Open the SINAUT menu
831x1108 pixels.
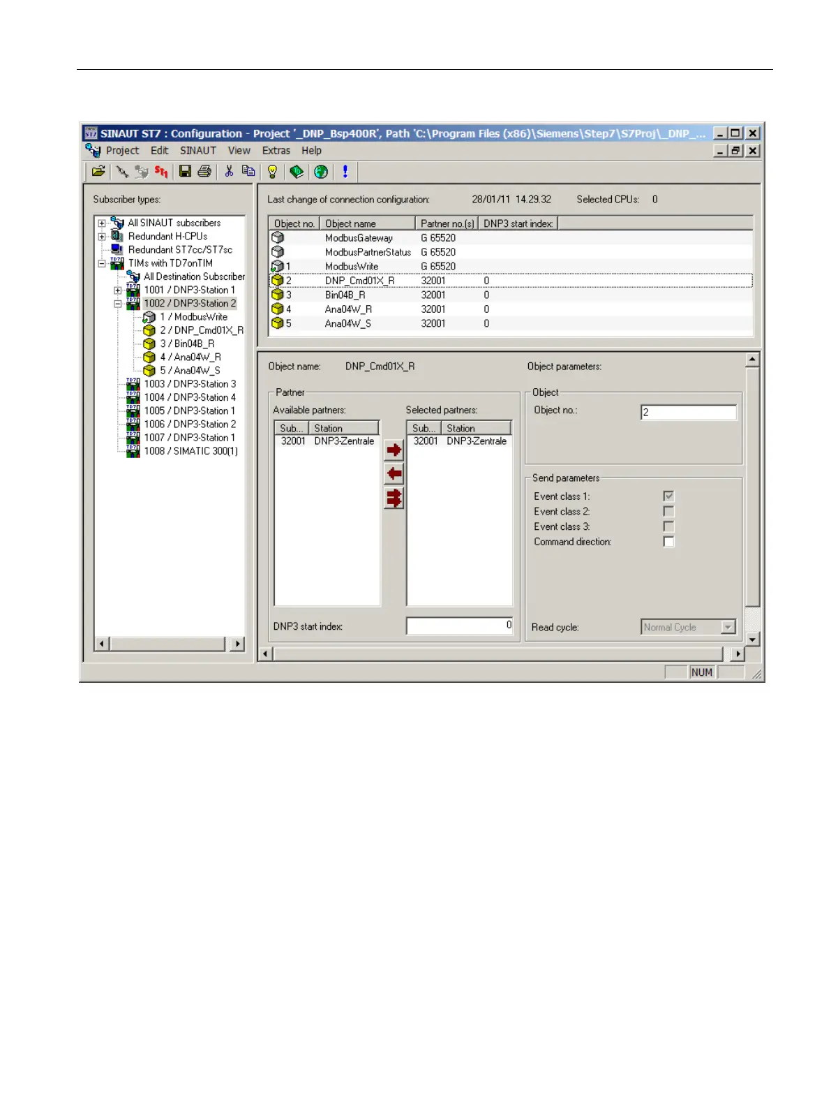tap(198, 151)
